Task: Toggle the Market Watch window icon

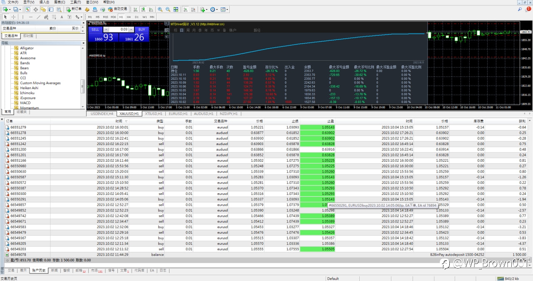Action: pyautogui.click(x=27, y=9)
